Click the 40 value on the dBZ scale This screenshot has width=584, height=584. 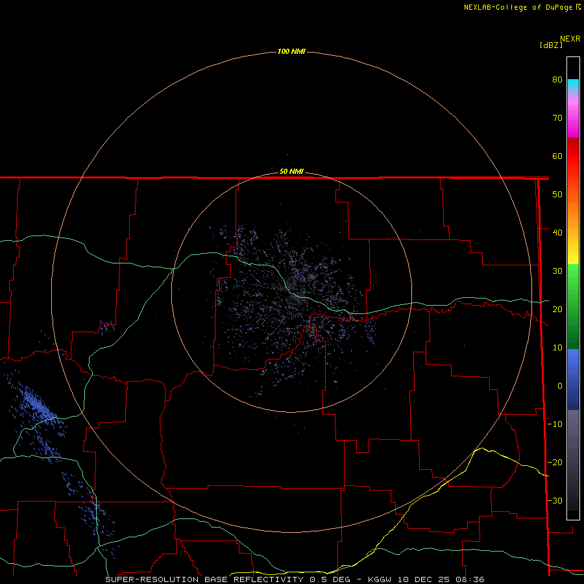tap(557, 233)
